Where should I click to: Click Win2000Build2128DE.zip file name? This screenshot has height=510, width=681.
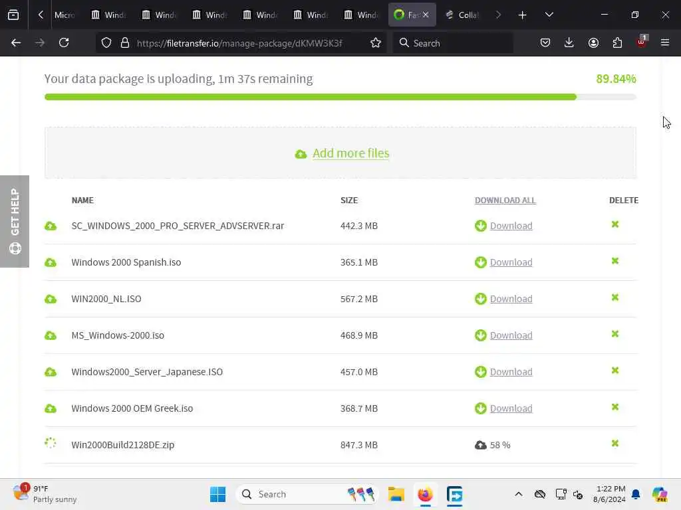point(123,445)
